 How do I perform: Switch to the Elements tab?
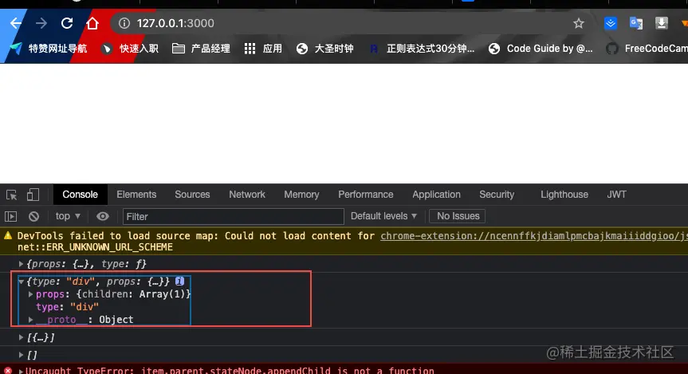(x=136, y=195)
